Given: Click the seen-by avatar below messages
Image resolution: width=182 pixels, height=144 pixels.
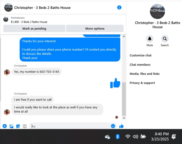Looking at the screenshot, I should [117, 117].
